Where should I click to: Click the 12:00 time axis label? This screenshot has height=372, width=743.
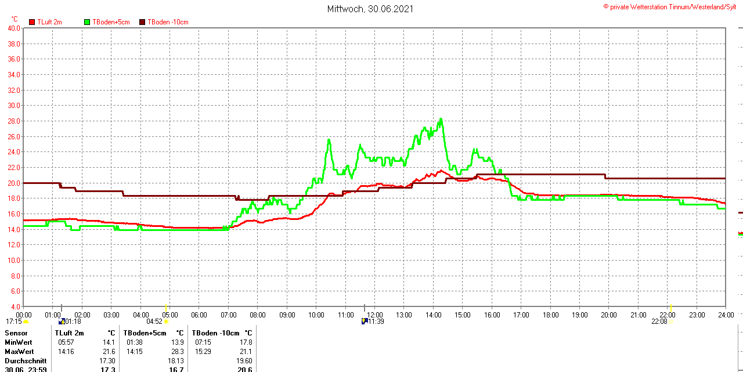point(374,315)
